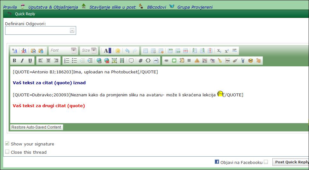Screen dimensions: 309x170
Task: Click the Insert Link globe icon
Action: pos(99,61)
